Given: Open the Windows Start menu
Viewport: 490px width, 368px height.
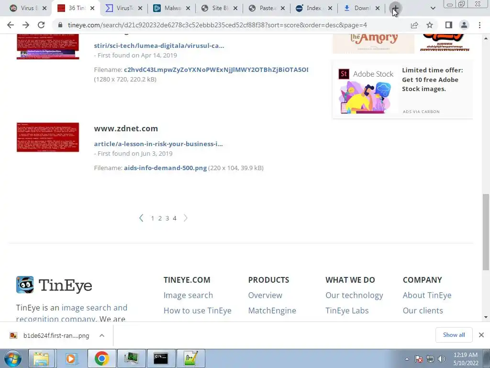Looking at the screenshot, I should point(12,358).
